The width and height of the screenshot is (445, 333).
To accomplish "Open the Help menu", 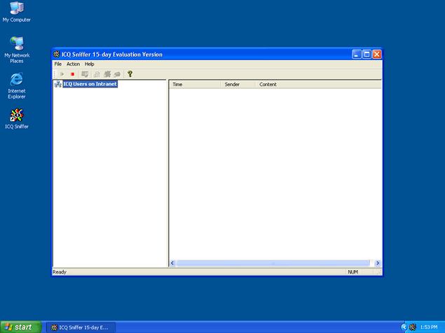I will [90, 64].
